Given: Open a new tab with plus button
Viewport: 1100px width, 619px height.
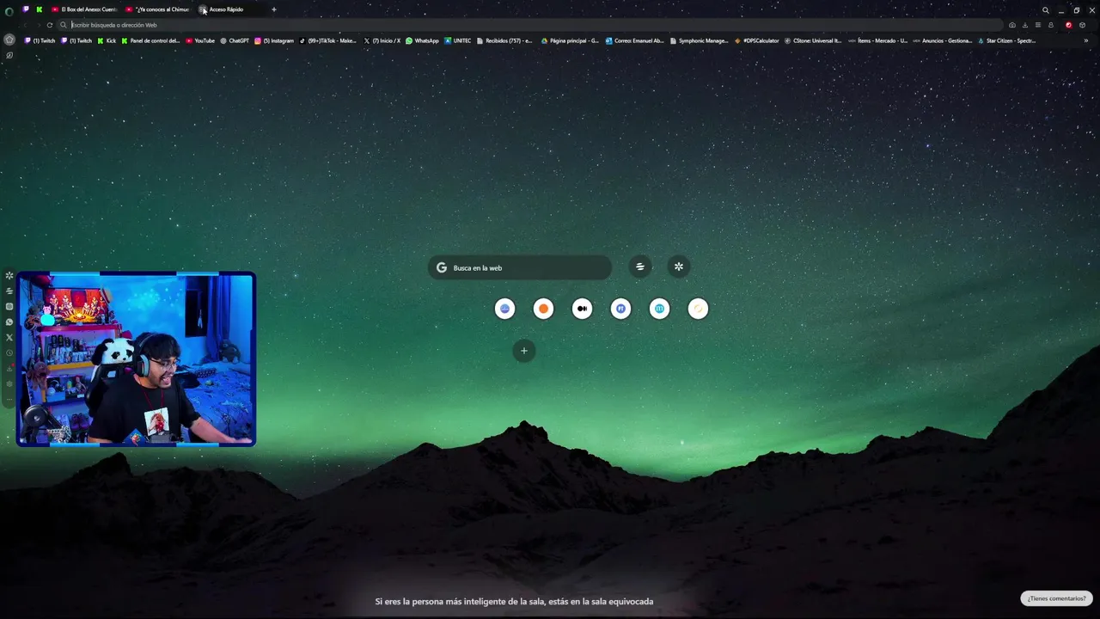Looking at the screenshot, I should [x=274, y=9].
